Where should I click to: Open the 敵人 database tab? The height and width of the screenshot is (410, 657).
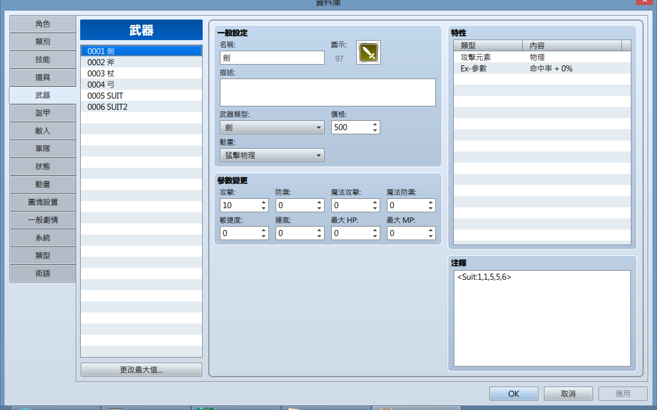[x=43, y=131]
